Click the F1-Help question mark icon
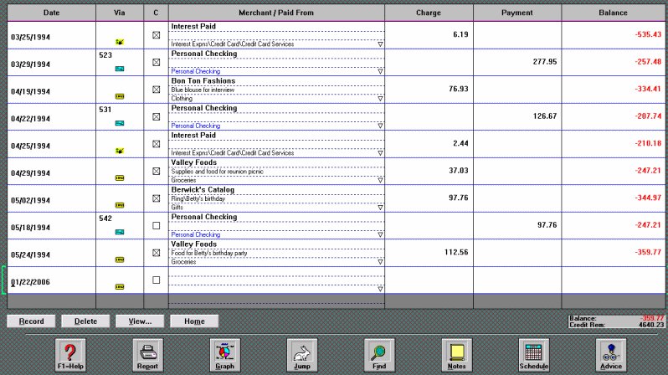Screen dimensions: 668x375 point(70,352)
